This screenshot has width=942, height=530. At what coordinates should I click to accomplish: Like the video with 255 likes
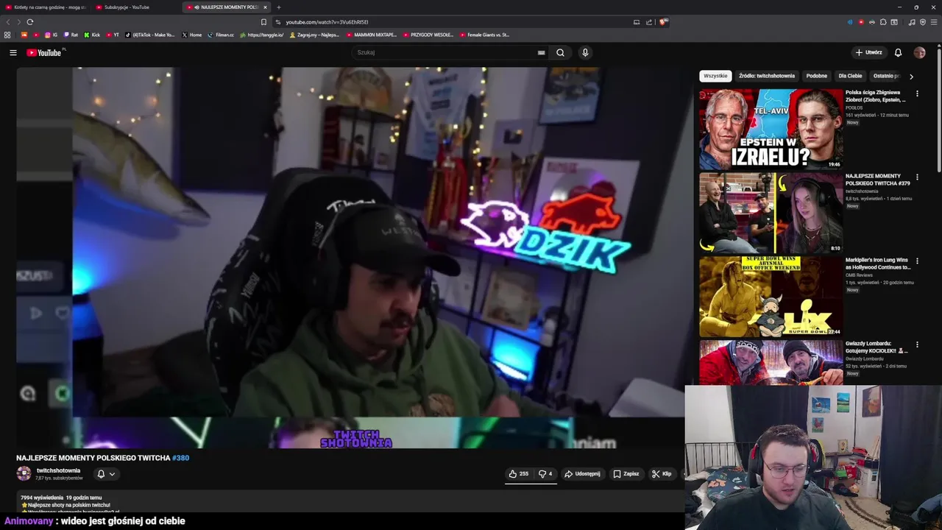(518, 474)
